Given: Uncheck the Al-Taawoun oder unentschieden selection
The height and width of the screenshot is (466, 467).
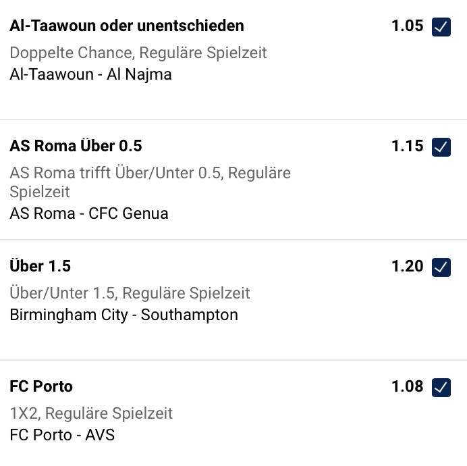Looking at the screenshot, I should pos(441,27).
